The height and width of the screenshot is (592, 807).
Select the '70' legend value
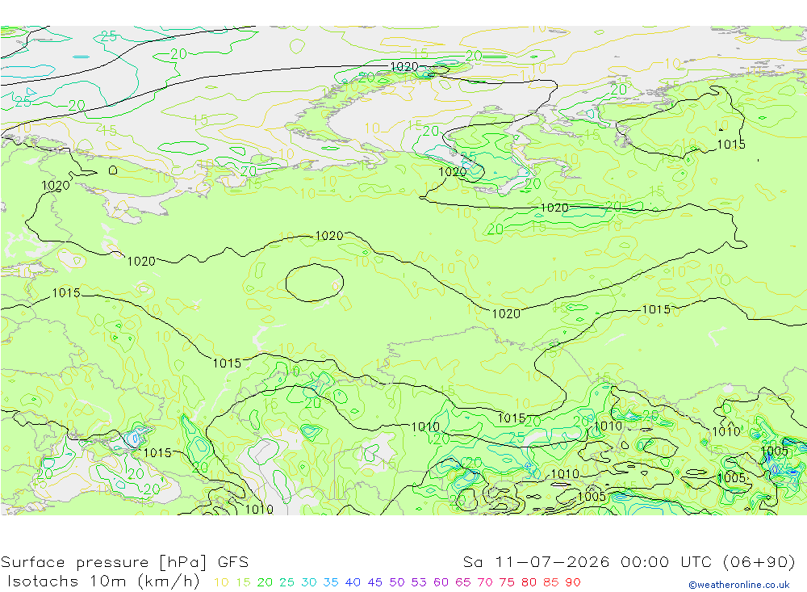[x=485, y=583]
